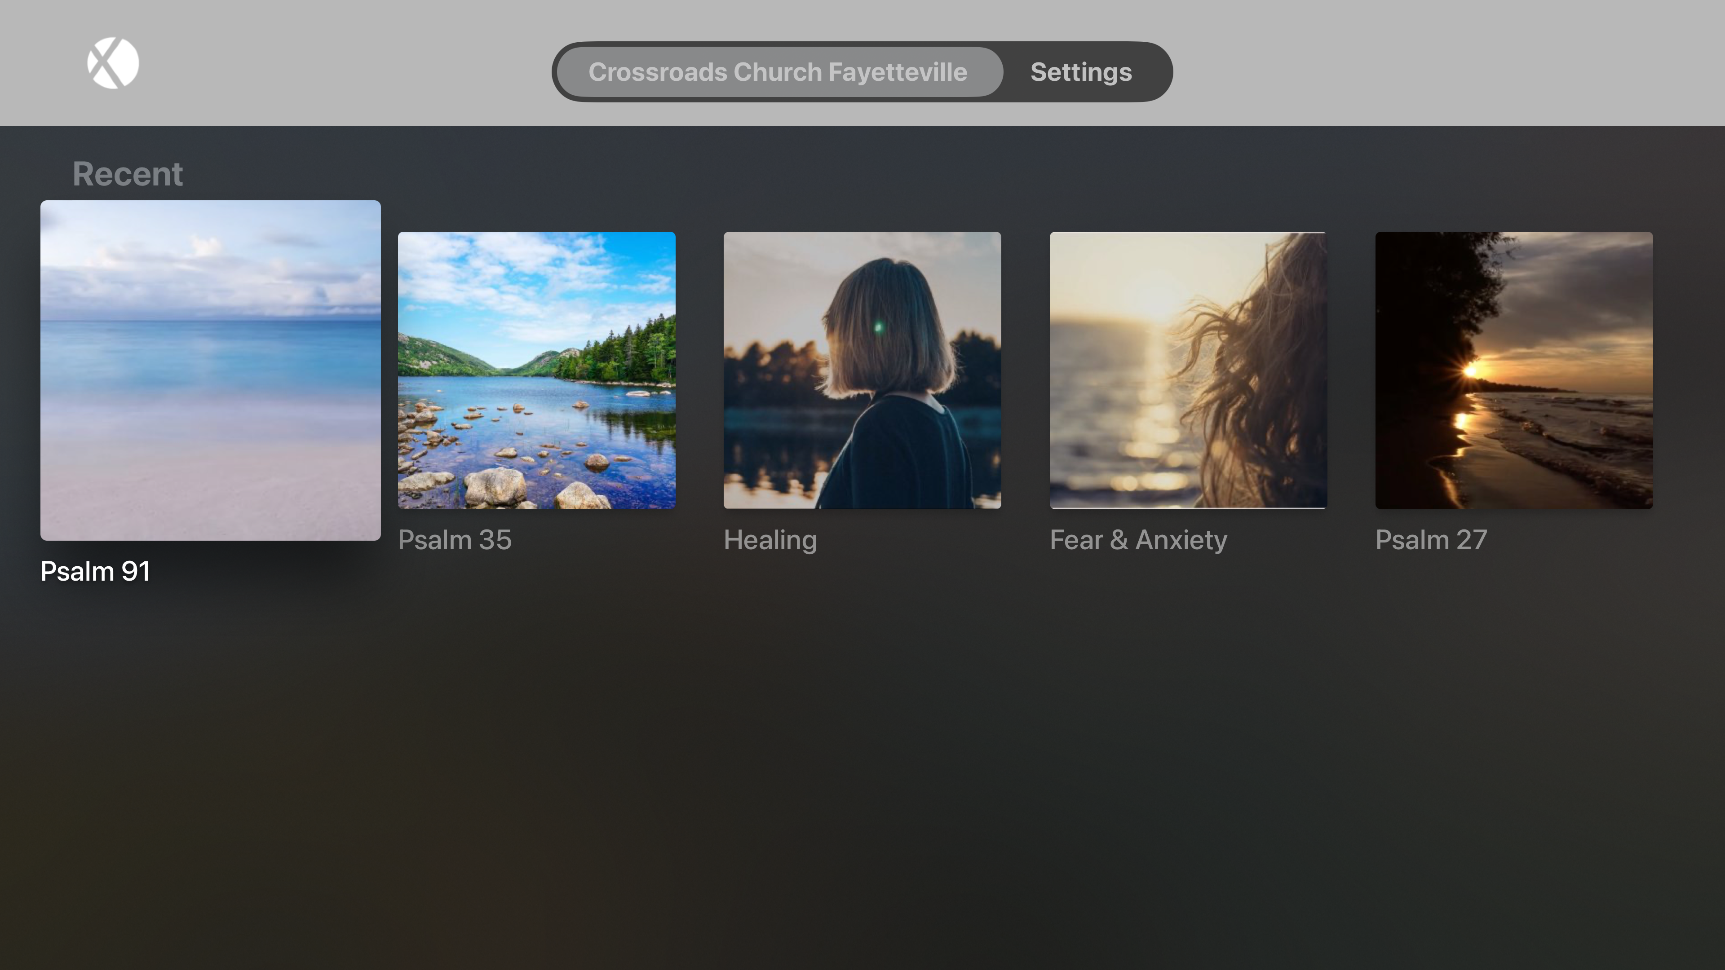Open the Psalm 35 lake thumbnail
The image size is (1725, 970).
(536, 370)
